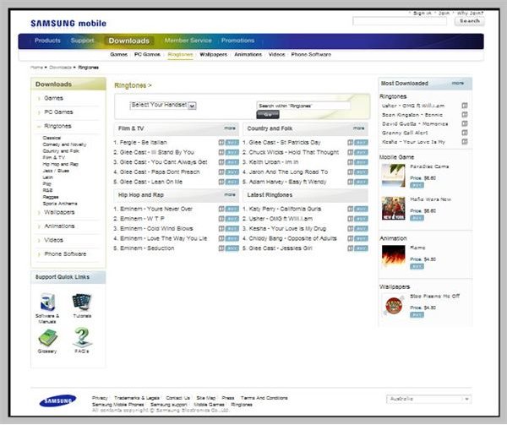Click icon beside Kesha - Your Love Is My
This screenshot has height=425, width=507.
point(465,142)
